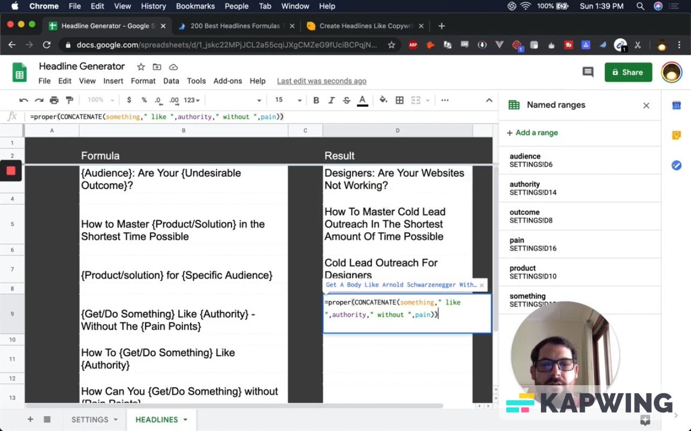The height and width of the screenshot is (431, 691).
Task: Decrease decimal places in the toolbar
Action: coord(158,100)
